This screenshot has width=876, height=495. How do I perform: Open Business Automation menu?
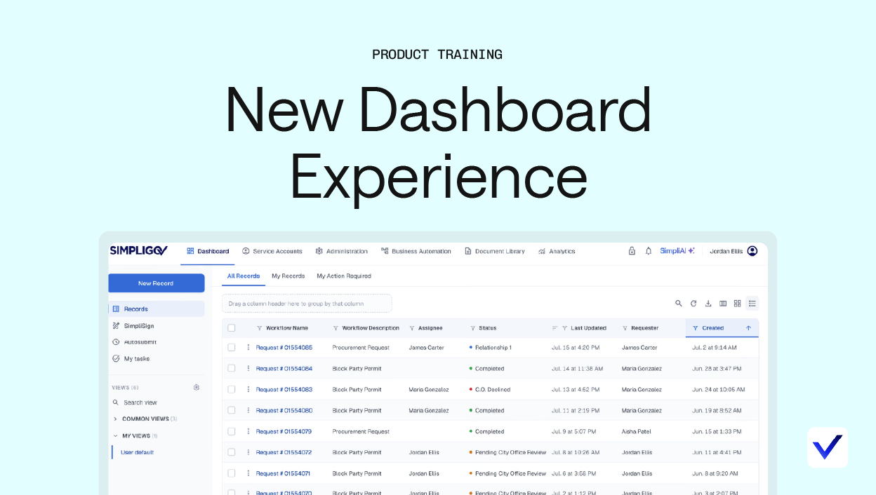[416, 251]
